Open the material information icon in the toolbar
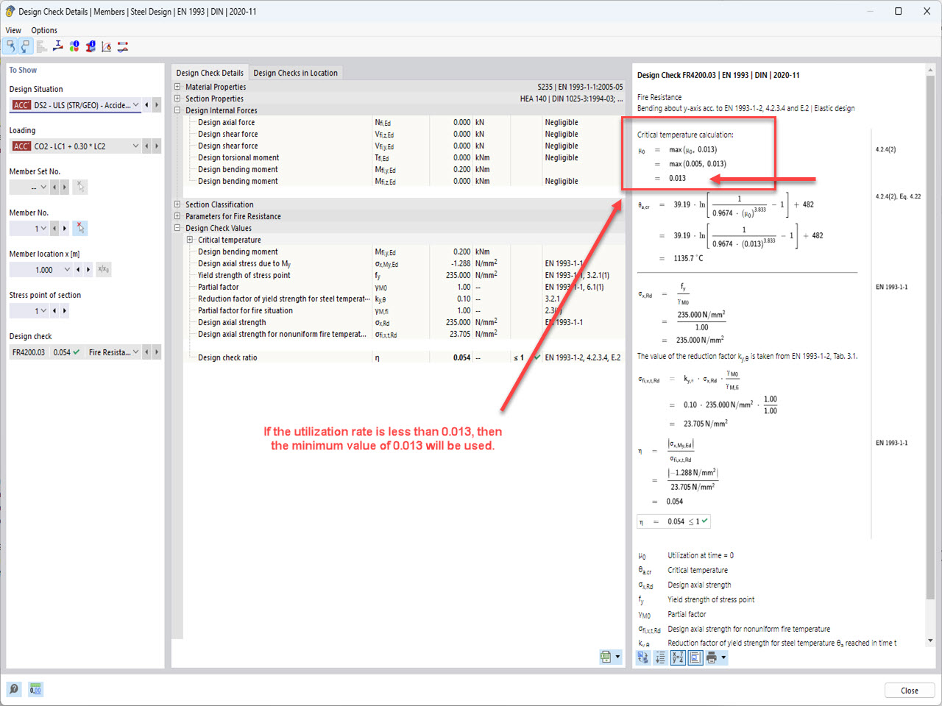 click(73, 46)
